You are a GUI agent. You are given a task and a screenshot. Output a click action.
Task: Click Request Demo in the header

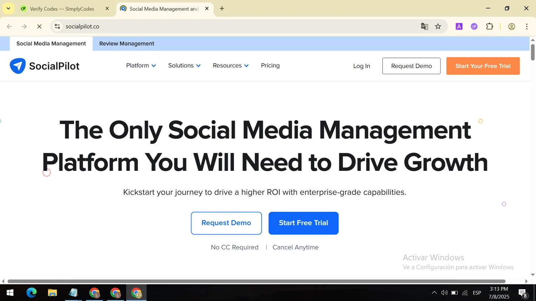point(411,66)
